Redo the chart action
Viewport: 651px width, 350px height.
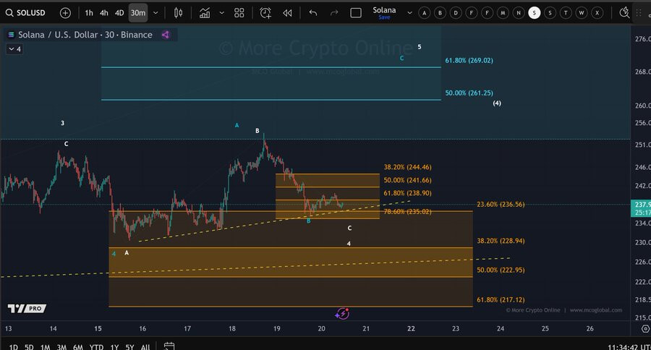[x=334, y=13]
